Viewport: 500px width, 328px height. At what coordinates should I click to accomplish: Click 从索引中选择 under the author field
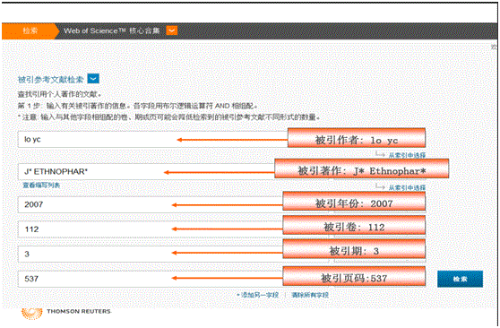(407, 155)
